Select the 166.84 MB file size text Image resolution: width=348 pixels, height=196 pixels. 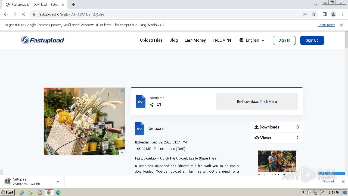[x=160, y=149]
